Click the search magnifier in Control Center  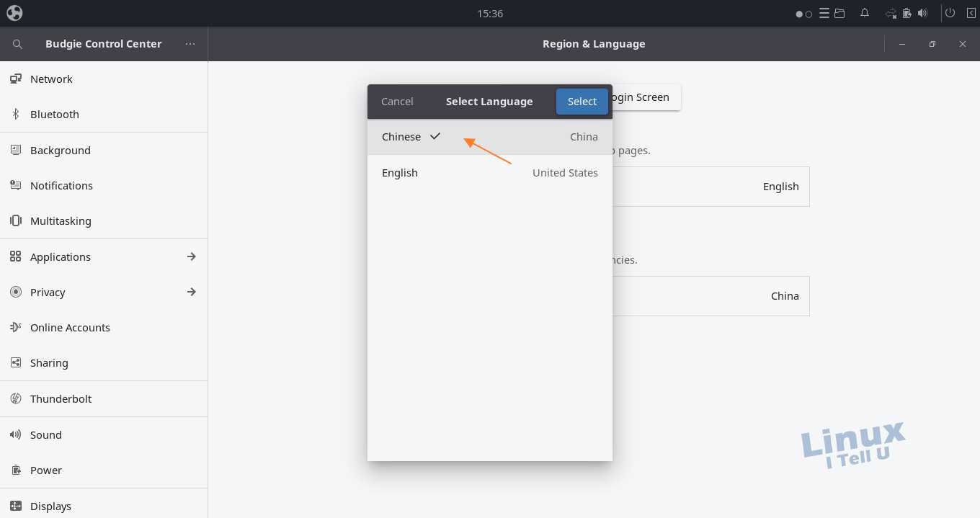pos(18,44)
